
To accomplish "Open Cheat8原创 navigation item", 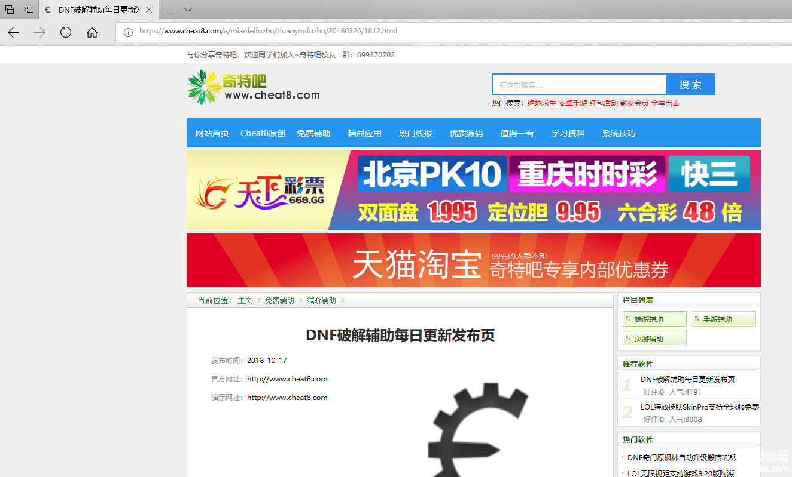I will pyautogui.click(x=263, y=133).
